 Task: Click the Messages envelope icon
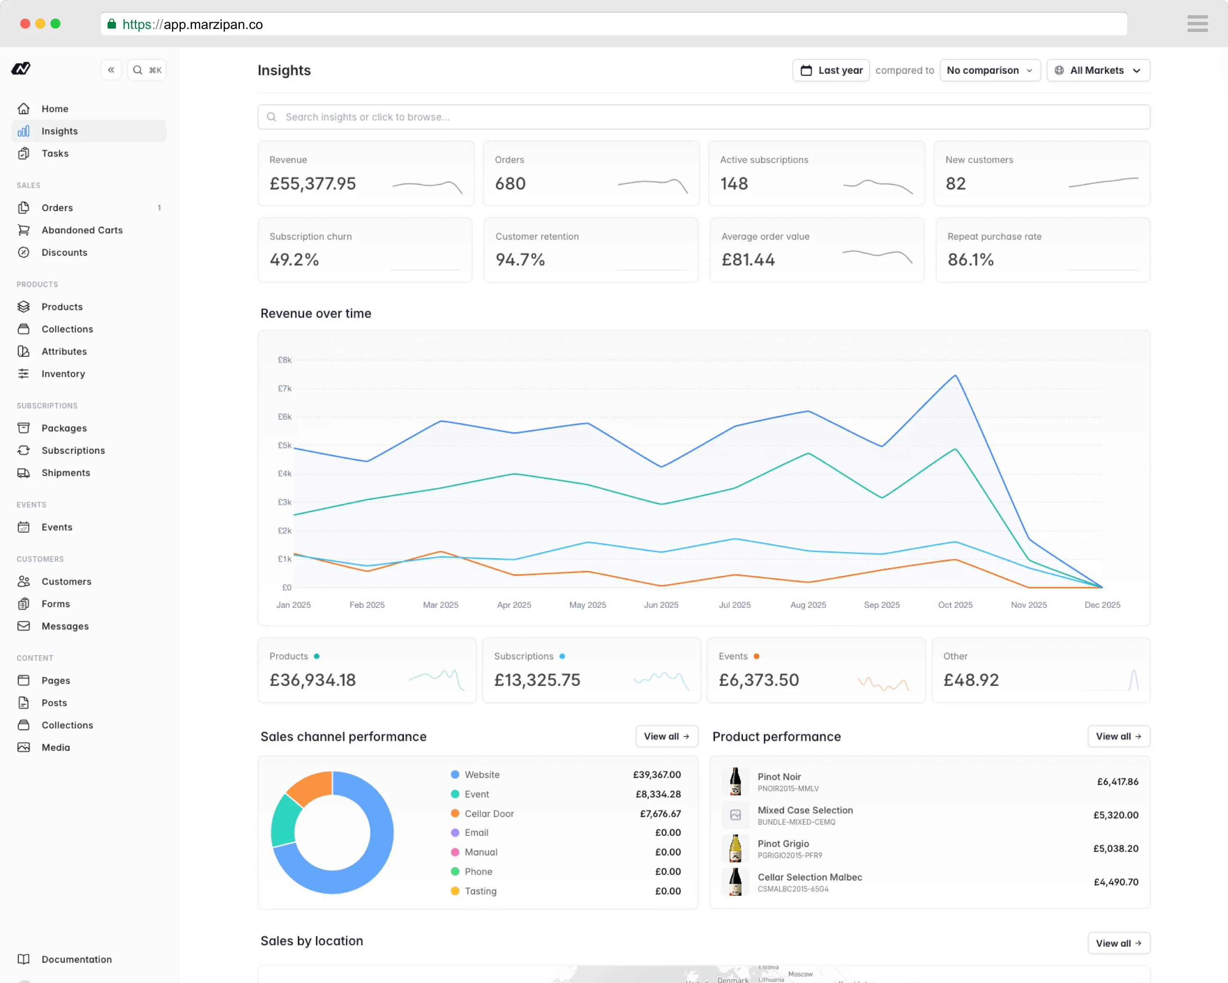click(x=24, y=626)
